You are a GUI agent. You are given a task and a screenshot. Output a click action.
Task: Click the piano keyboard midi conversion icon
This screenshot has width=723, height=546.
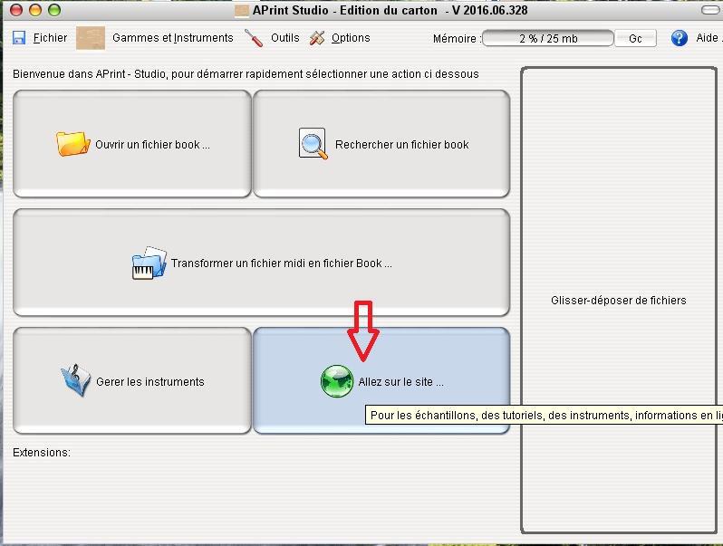pyautogui.click(x=149, y=263)
